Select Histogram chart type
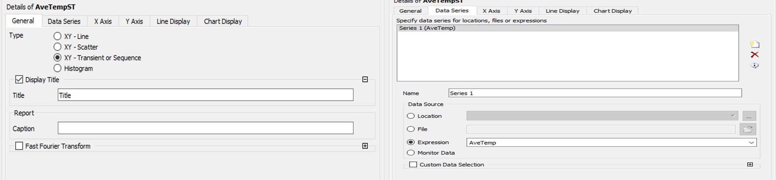776x180 pixels. point(58,68)
